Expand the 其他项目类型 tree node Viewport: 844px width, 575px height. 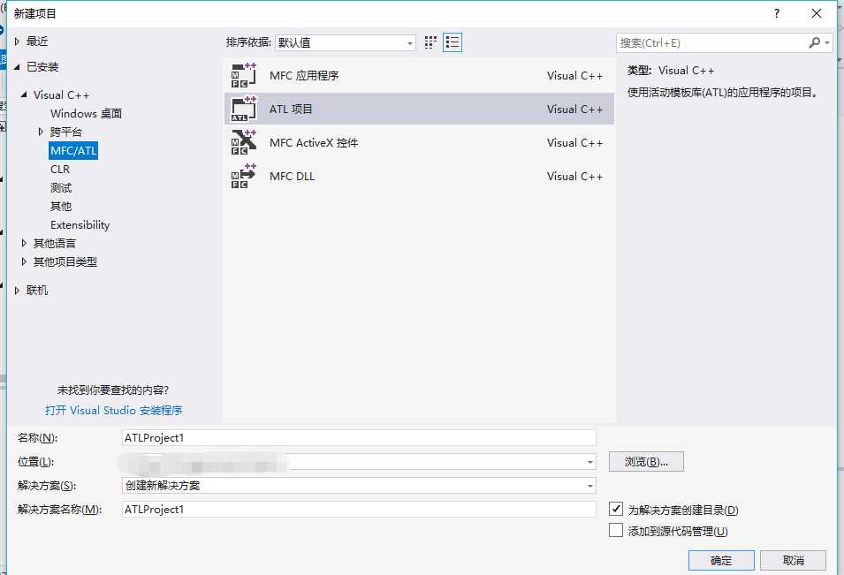(24, 261)
